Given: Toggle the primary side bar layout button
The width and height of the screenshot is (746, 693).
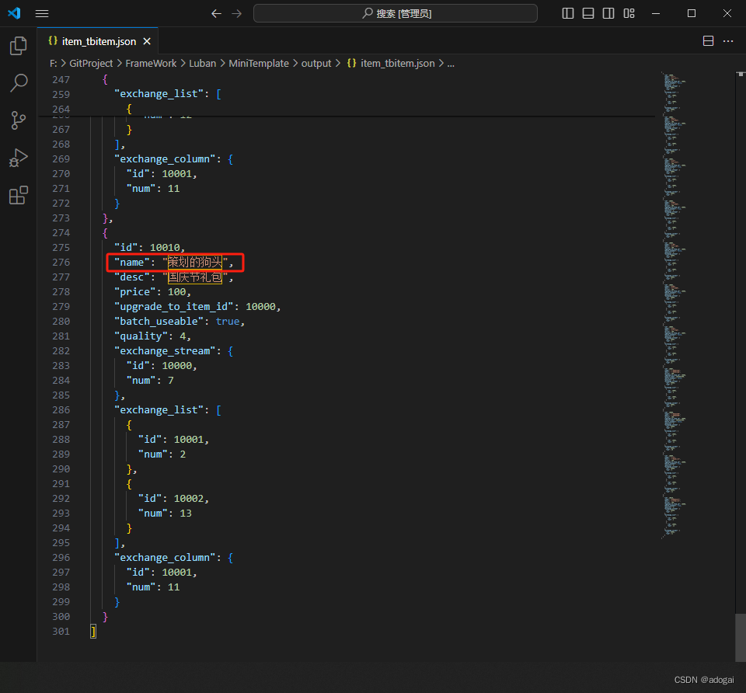Looking at the screenshot, I should 568,13.
